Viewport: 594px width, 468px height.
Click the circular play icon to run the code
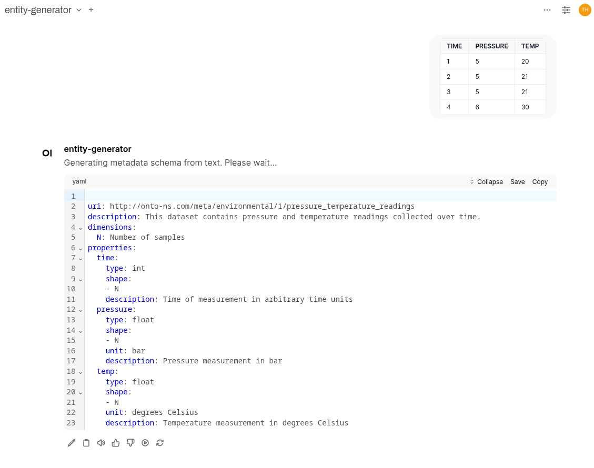[145, 443]
